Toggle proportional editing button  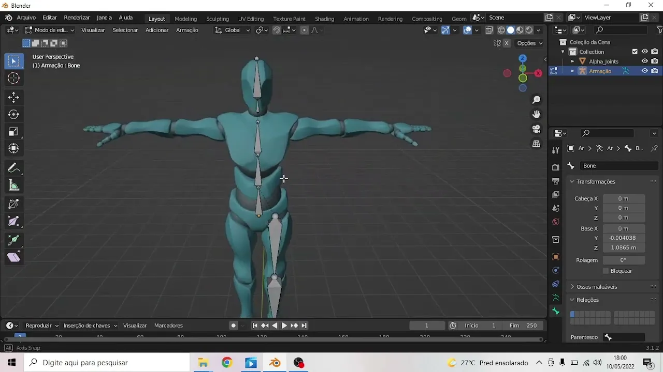pyautogui.click(x=304, y=30)
